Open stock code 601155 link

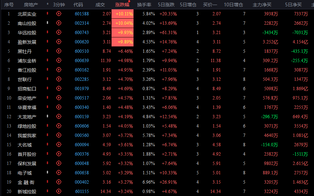point(82,191)
